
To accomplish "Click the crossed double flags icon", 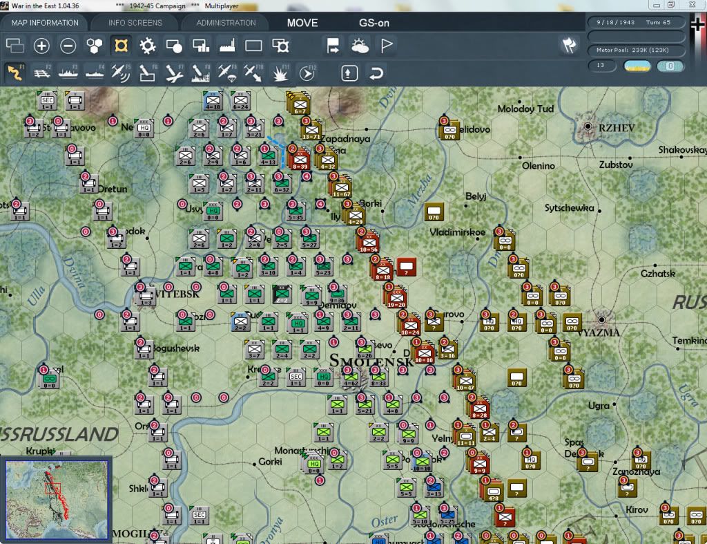I will click(570, 45).
